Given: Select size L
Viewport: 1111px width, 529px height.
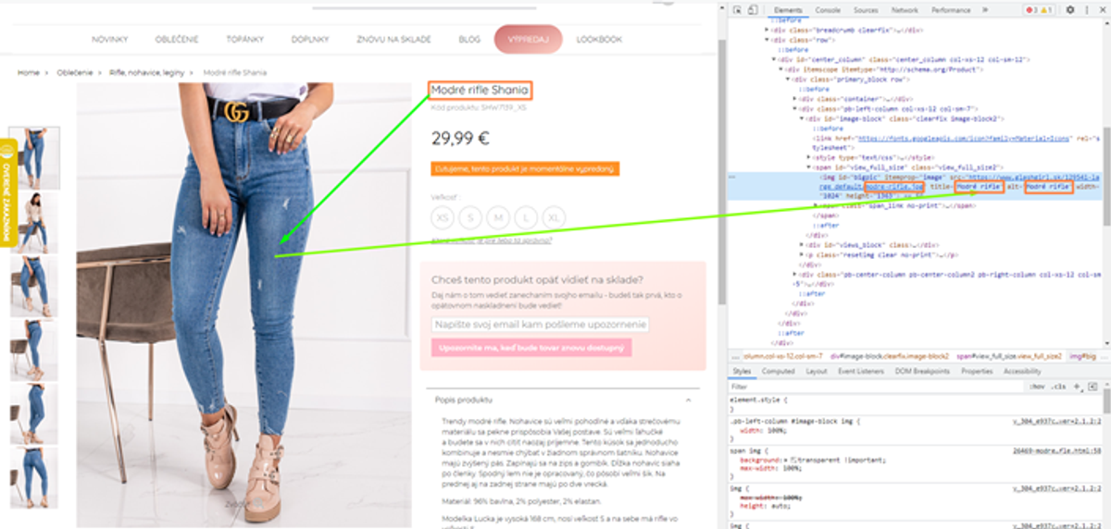Looking at the screenshot, I should 527,217.
